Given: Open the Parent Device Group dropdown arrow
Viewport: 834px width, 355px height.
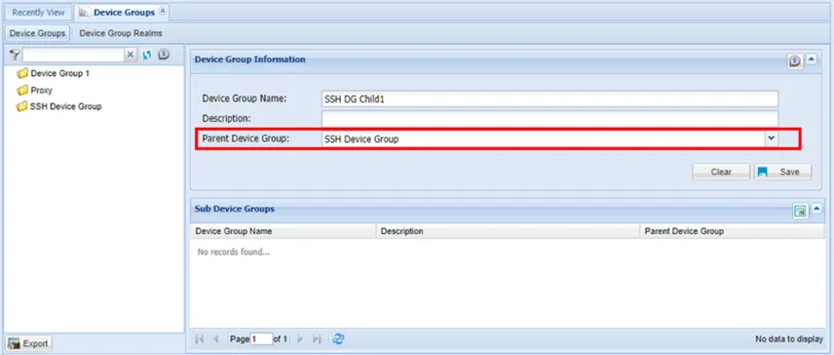Looking at the screenshot, I should [772, 138].
